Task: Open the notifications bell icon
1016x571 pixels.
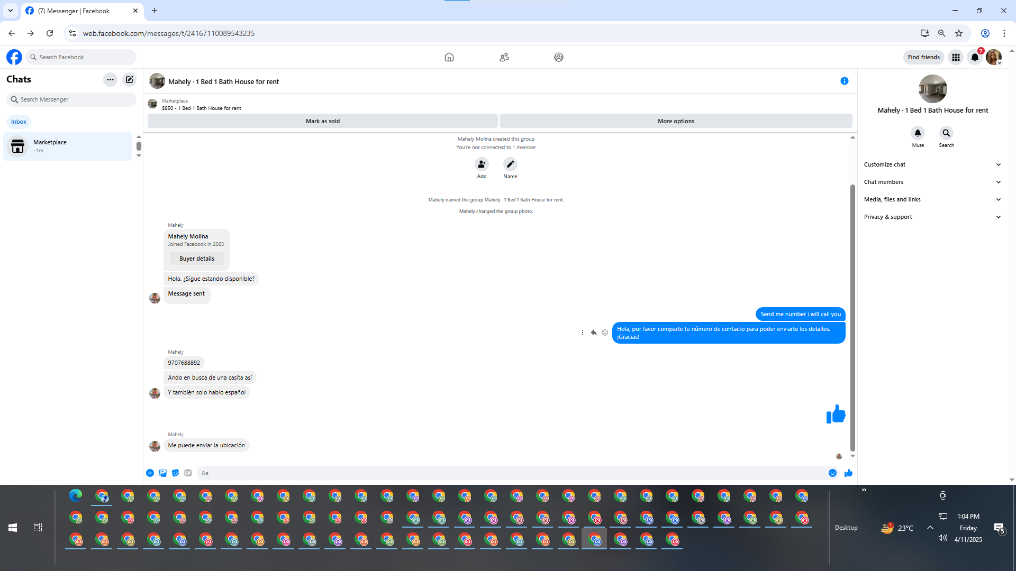Action: pos(975,57)
